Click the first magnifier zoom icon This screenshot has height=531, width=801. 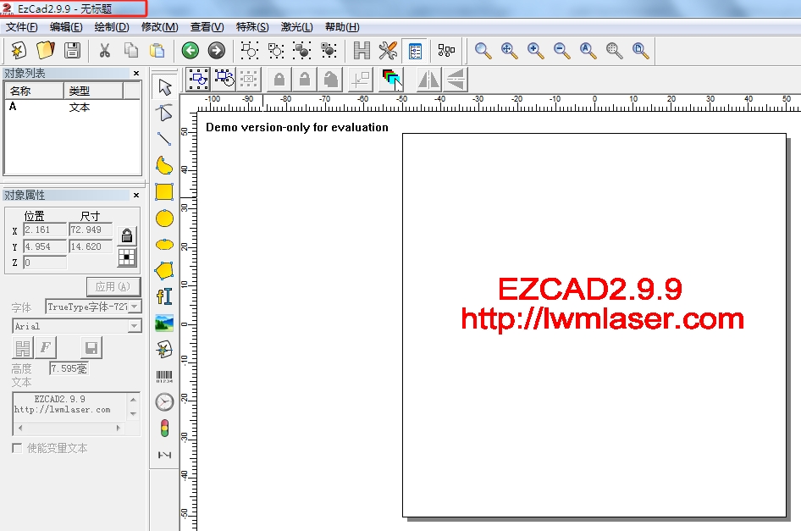point(483,50)
